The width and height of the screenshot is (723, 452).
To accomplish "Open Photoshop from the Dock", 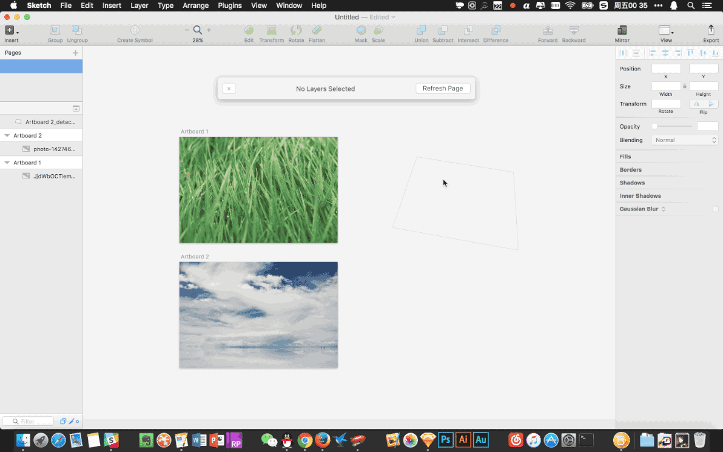I will click(x=445, y=439).
